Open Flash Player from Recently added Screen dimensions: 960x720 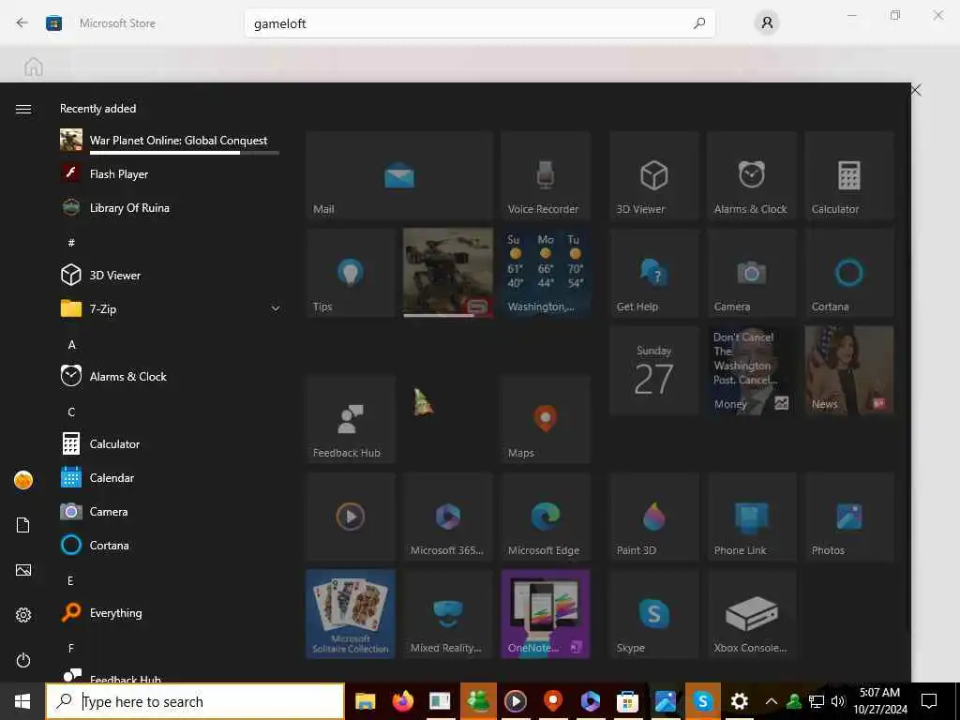point(171,174)
